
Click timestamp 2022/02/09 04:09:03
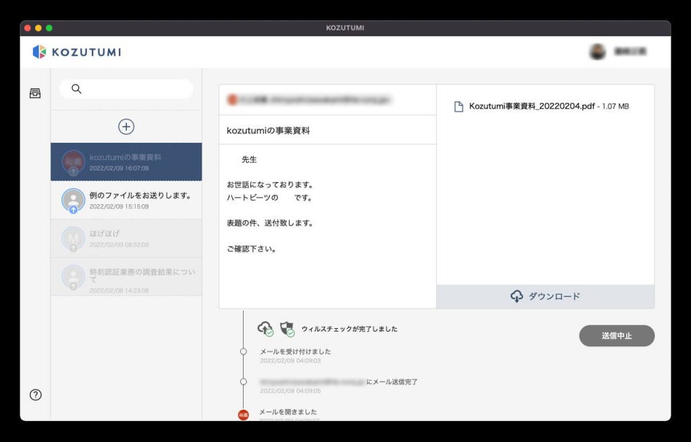(290, 360)
